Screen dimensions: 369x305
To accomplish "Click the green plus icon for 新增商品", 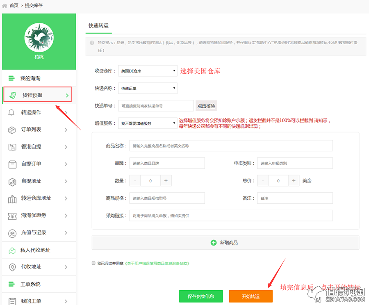I will point(214,243).
